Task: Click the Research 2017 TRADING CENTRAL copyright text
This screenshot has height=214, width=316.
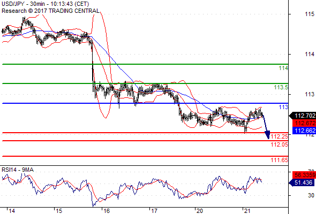Action: tap(50, 11)
